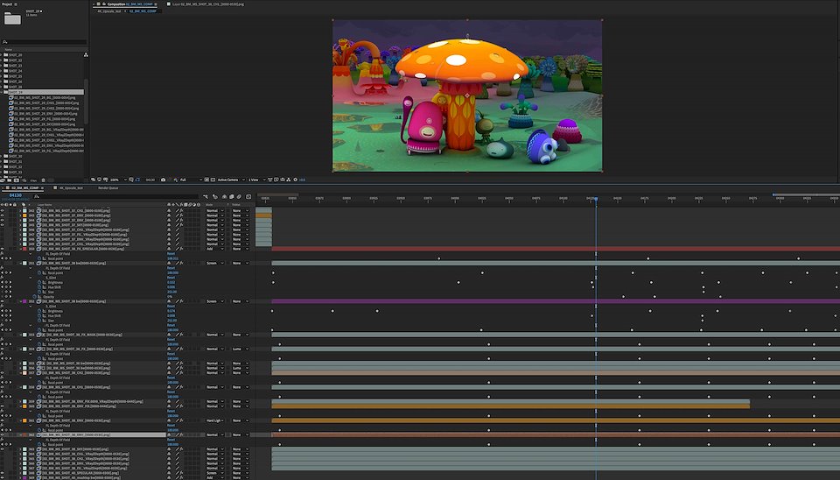Click the trash icon in Project panel
The image size is (840, 480).
pos(43,180)
